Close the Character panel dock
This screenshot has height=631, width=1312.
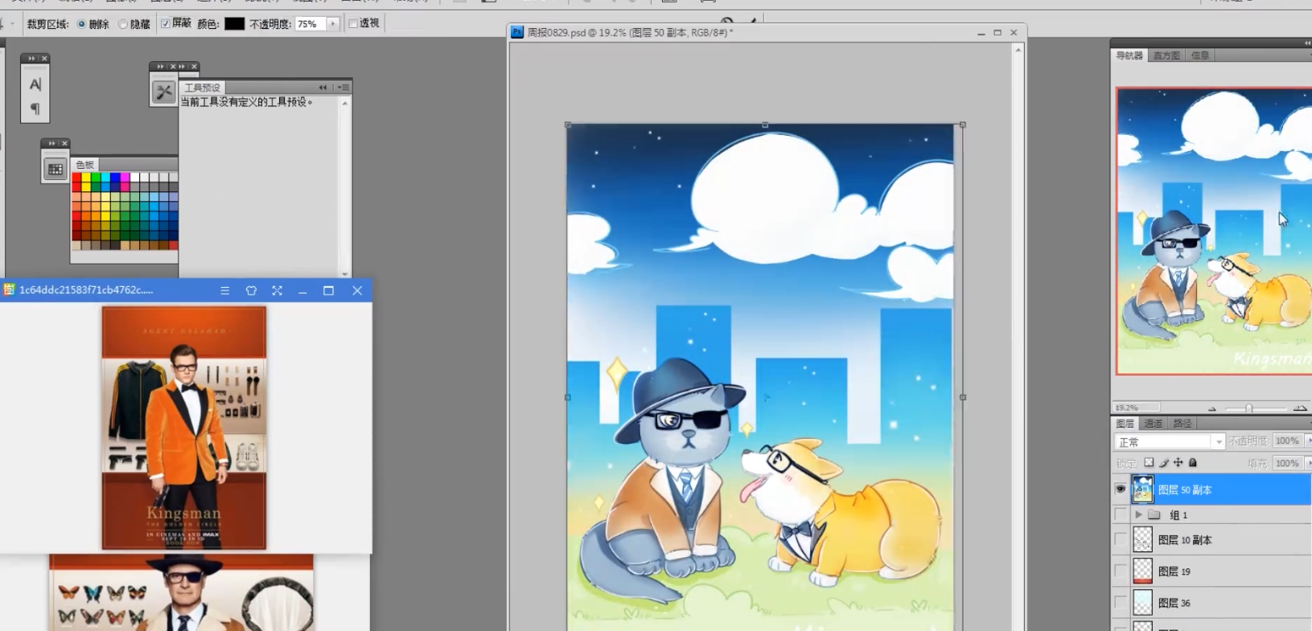pyautogui.click(x=44, y=59)
